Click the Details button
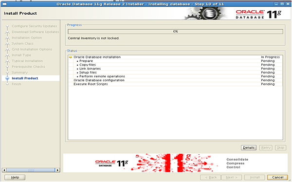The image size is (292, 182). pyautogui.click(x=249, y=147)
